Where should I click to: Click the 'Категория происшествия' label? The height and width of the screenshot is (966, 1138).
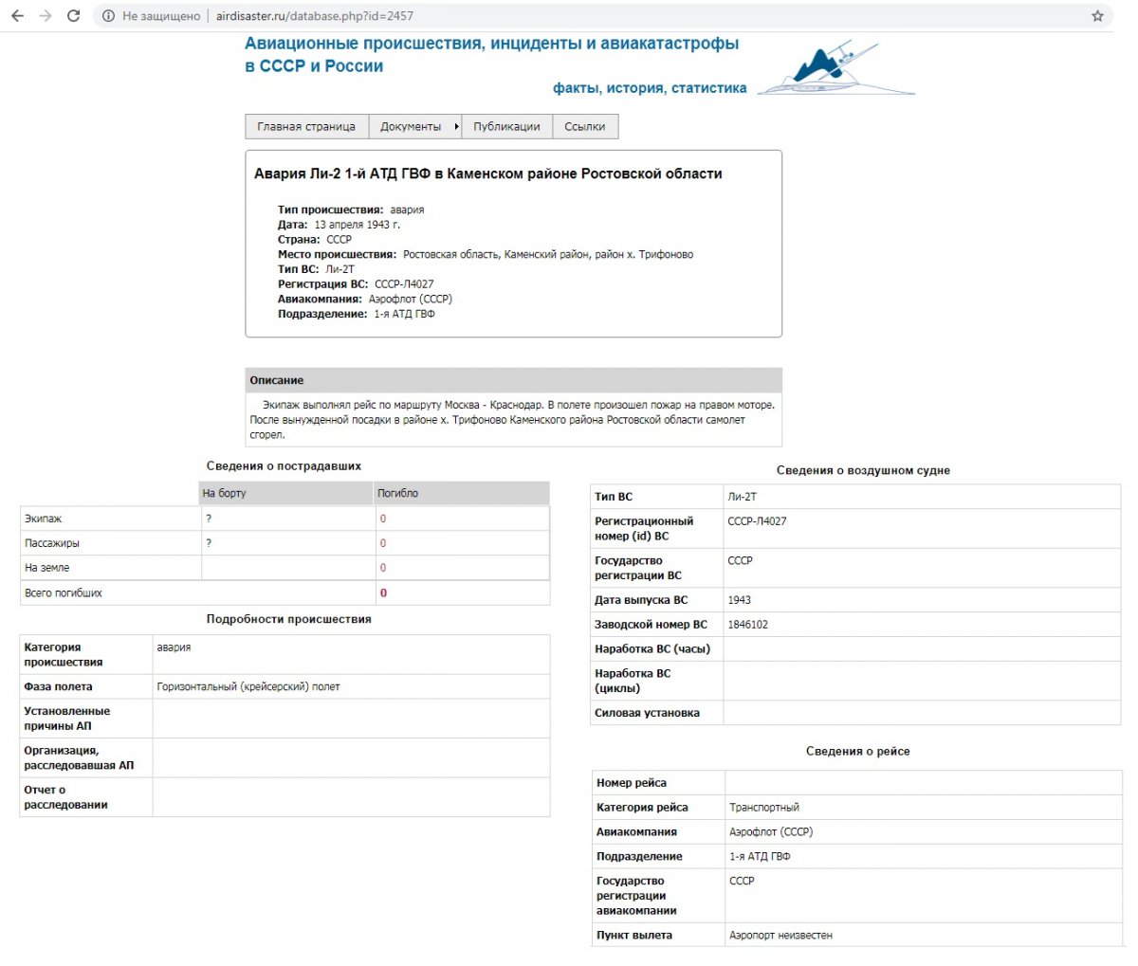pos(64,655)
